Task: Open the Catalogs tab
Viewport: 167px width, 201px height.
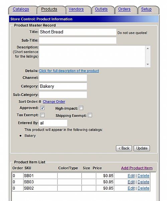Action: click(x=21, y=9)
